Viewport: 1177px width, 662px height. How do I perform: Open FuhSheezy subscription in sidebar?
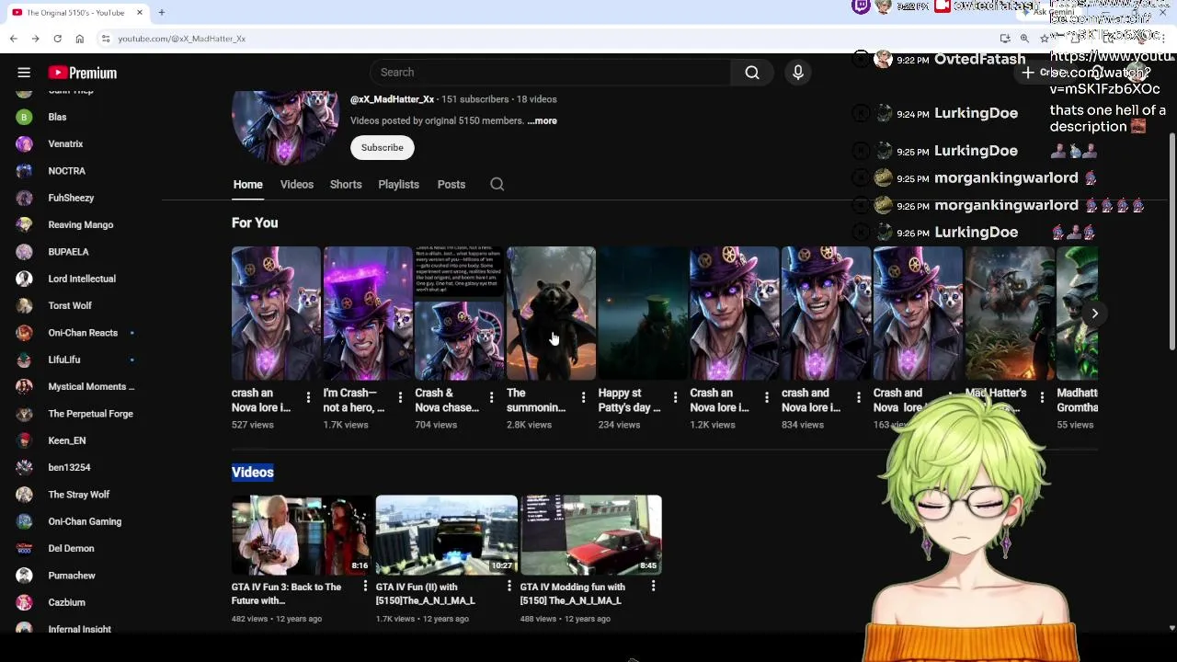(x=71, y=198)
